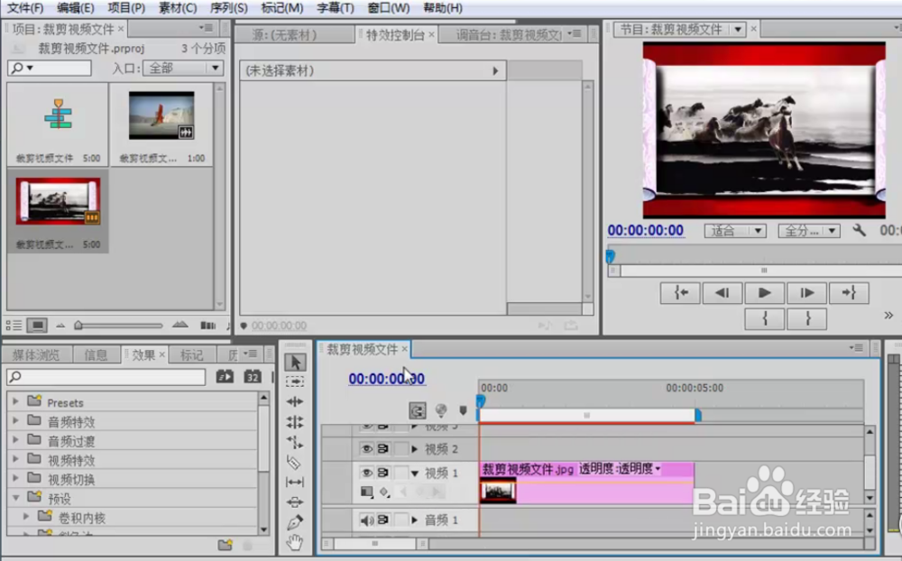Image resolution: width=902 pixels, height=561 pixels.
Task: Mute 音频 1 track speaker
Action: [x=366, y=520]
